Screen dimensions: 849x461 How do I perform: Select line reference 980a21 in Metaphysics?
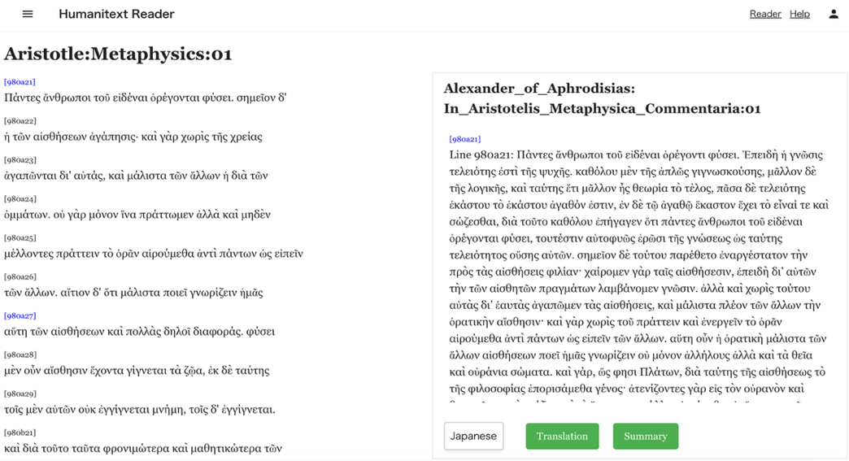(20, 82)
